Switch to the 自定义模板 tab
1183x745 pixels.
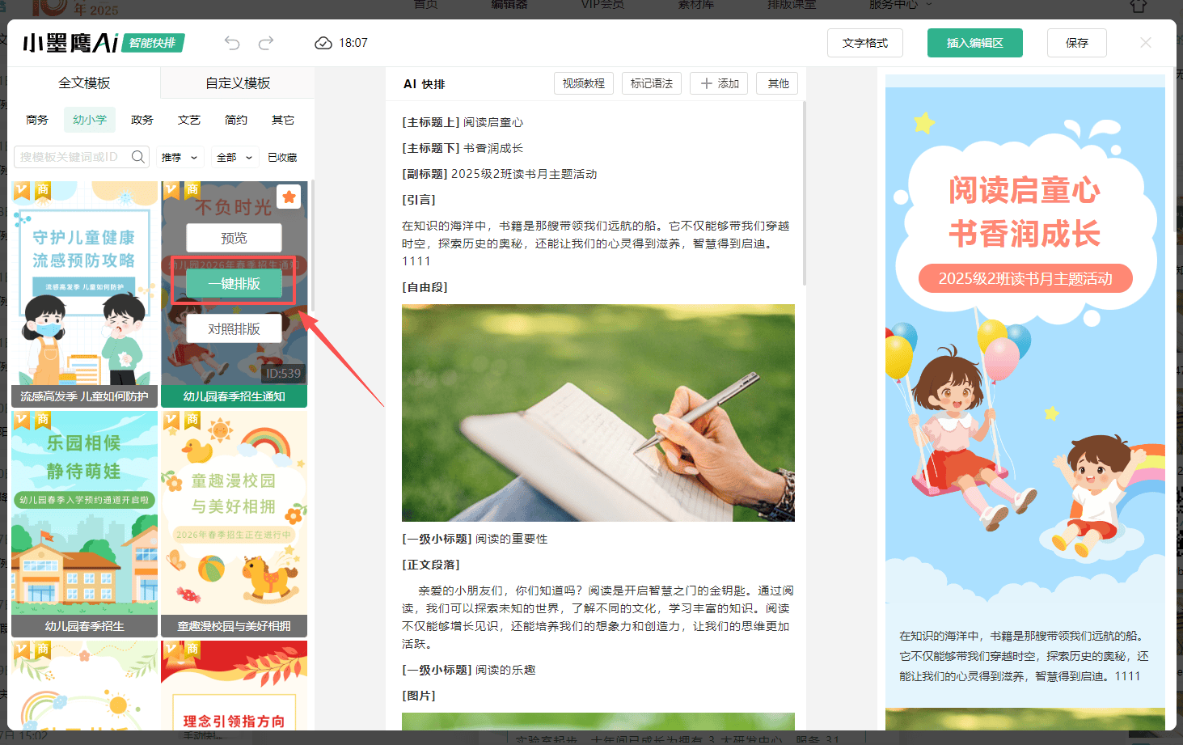[237, 83]
